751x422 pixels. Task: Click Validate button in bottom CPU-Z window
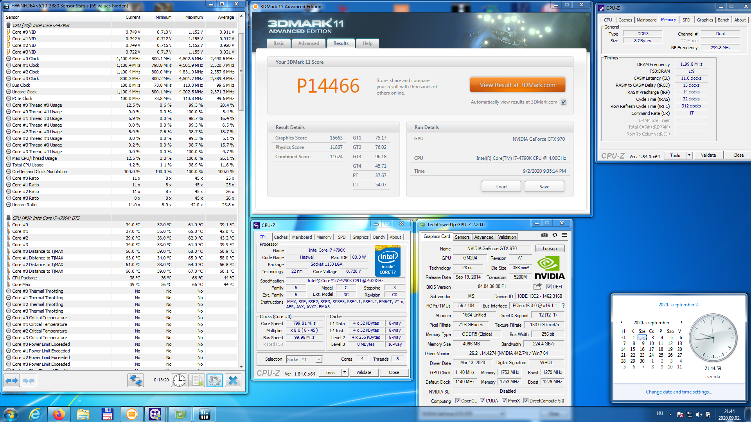(x=364, y=372)
